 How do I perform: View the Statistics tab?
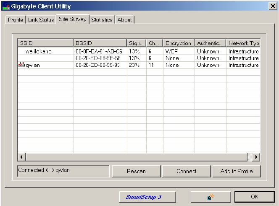102,20
